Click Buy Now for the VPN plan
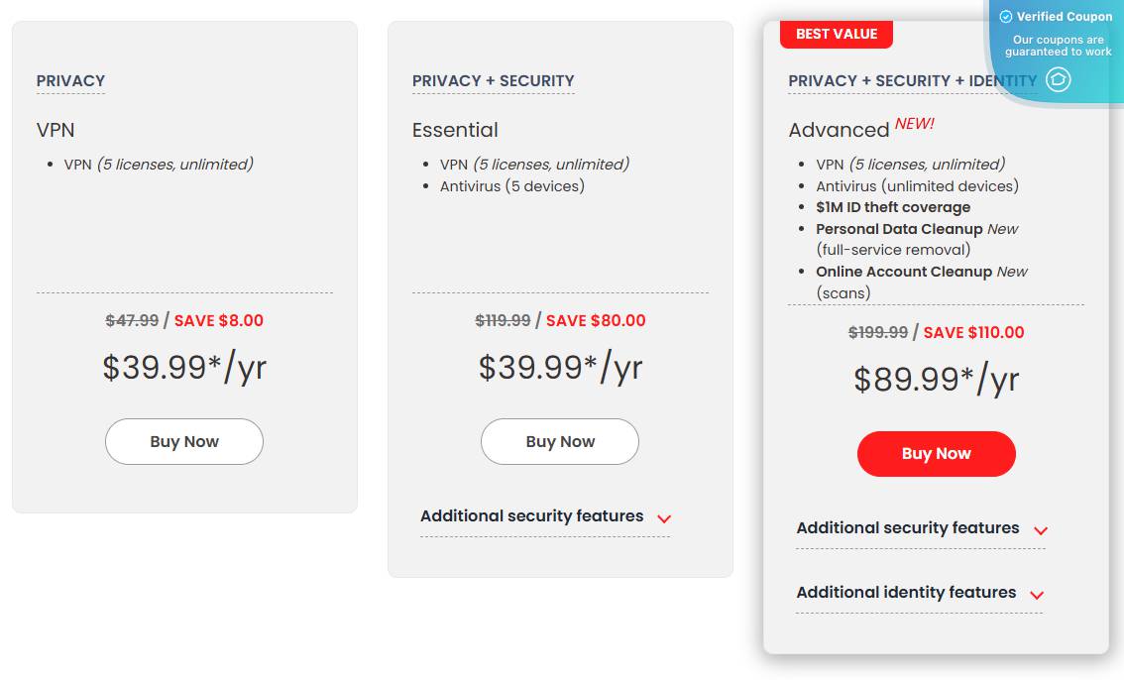1124x680 pixels. (x=183, y=440)
